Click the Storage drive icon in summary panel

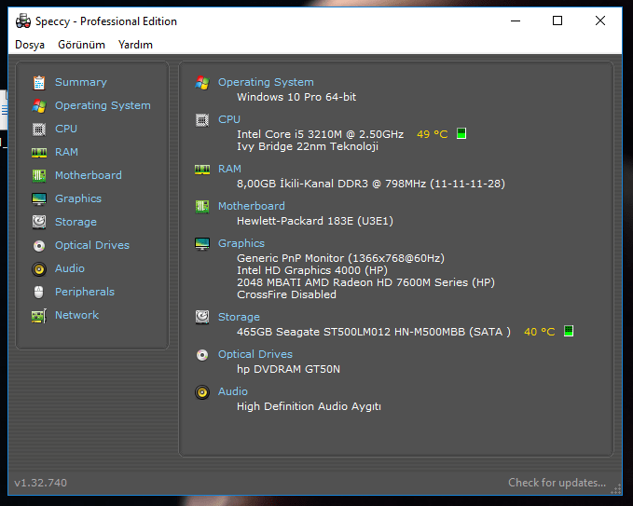point(202,317)
